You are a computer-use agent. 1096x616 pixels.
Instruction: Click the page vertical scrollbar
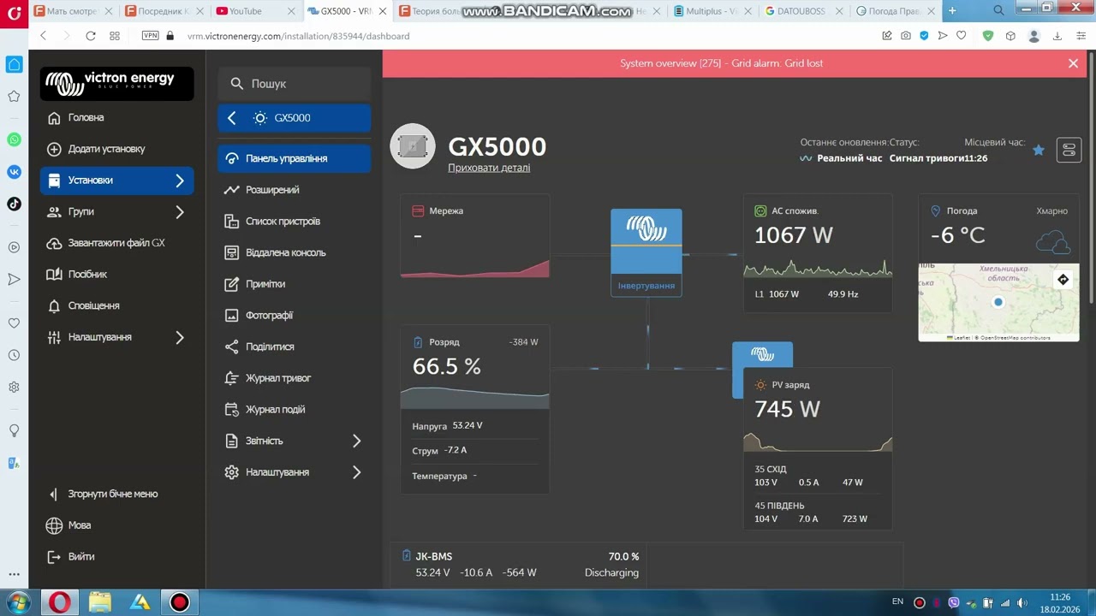[x=1092, y=180]
